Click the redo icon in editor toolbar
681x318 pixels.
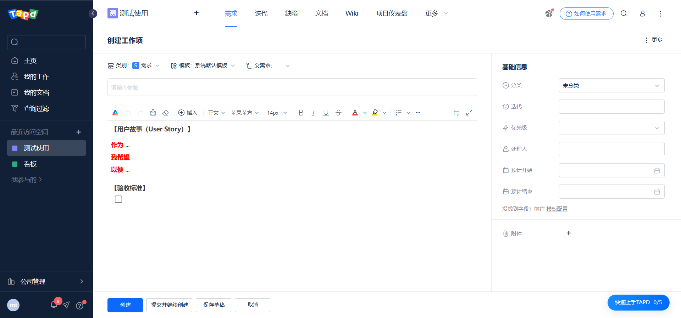[x=140, y=113]
